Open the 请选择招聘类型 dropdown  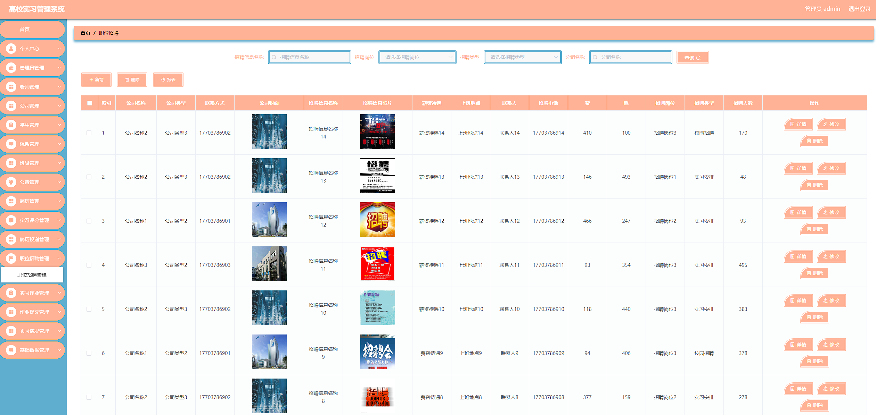[x=522, y=57]
